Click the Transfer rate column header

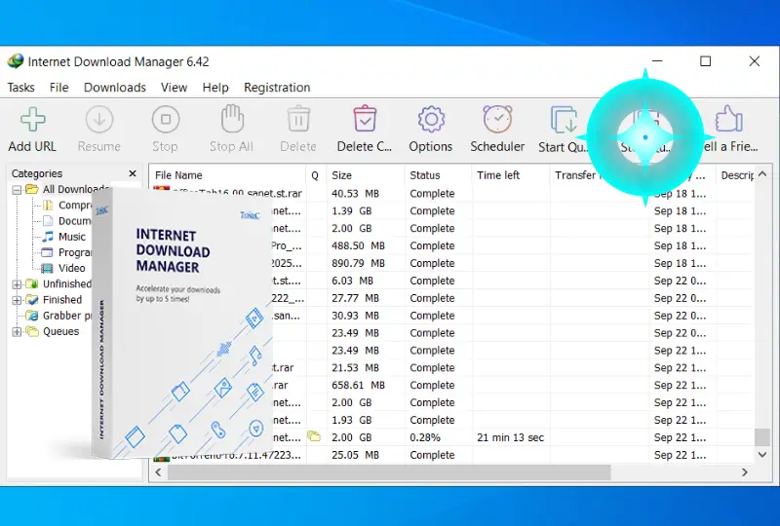(x=577, y=175)
